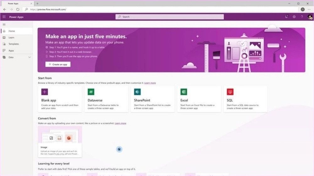Click the 'Make an app in just five minutes' heading
This screenshot has width=314, height=176.
coord(86,37)
